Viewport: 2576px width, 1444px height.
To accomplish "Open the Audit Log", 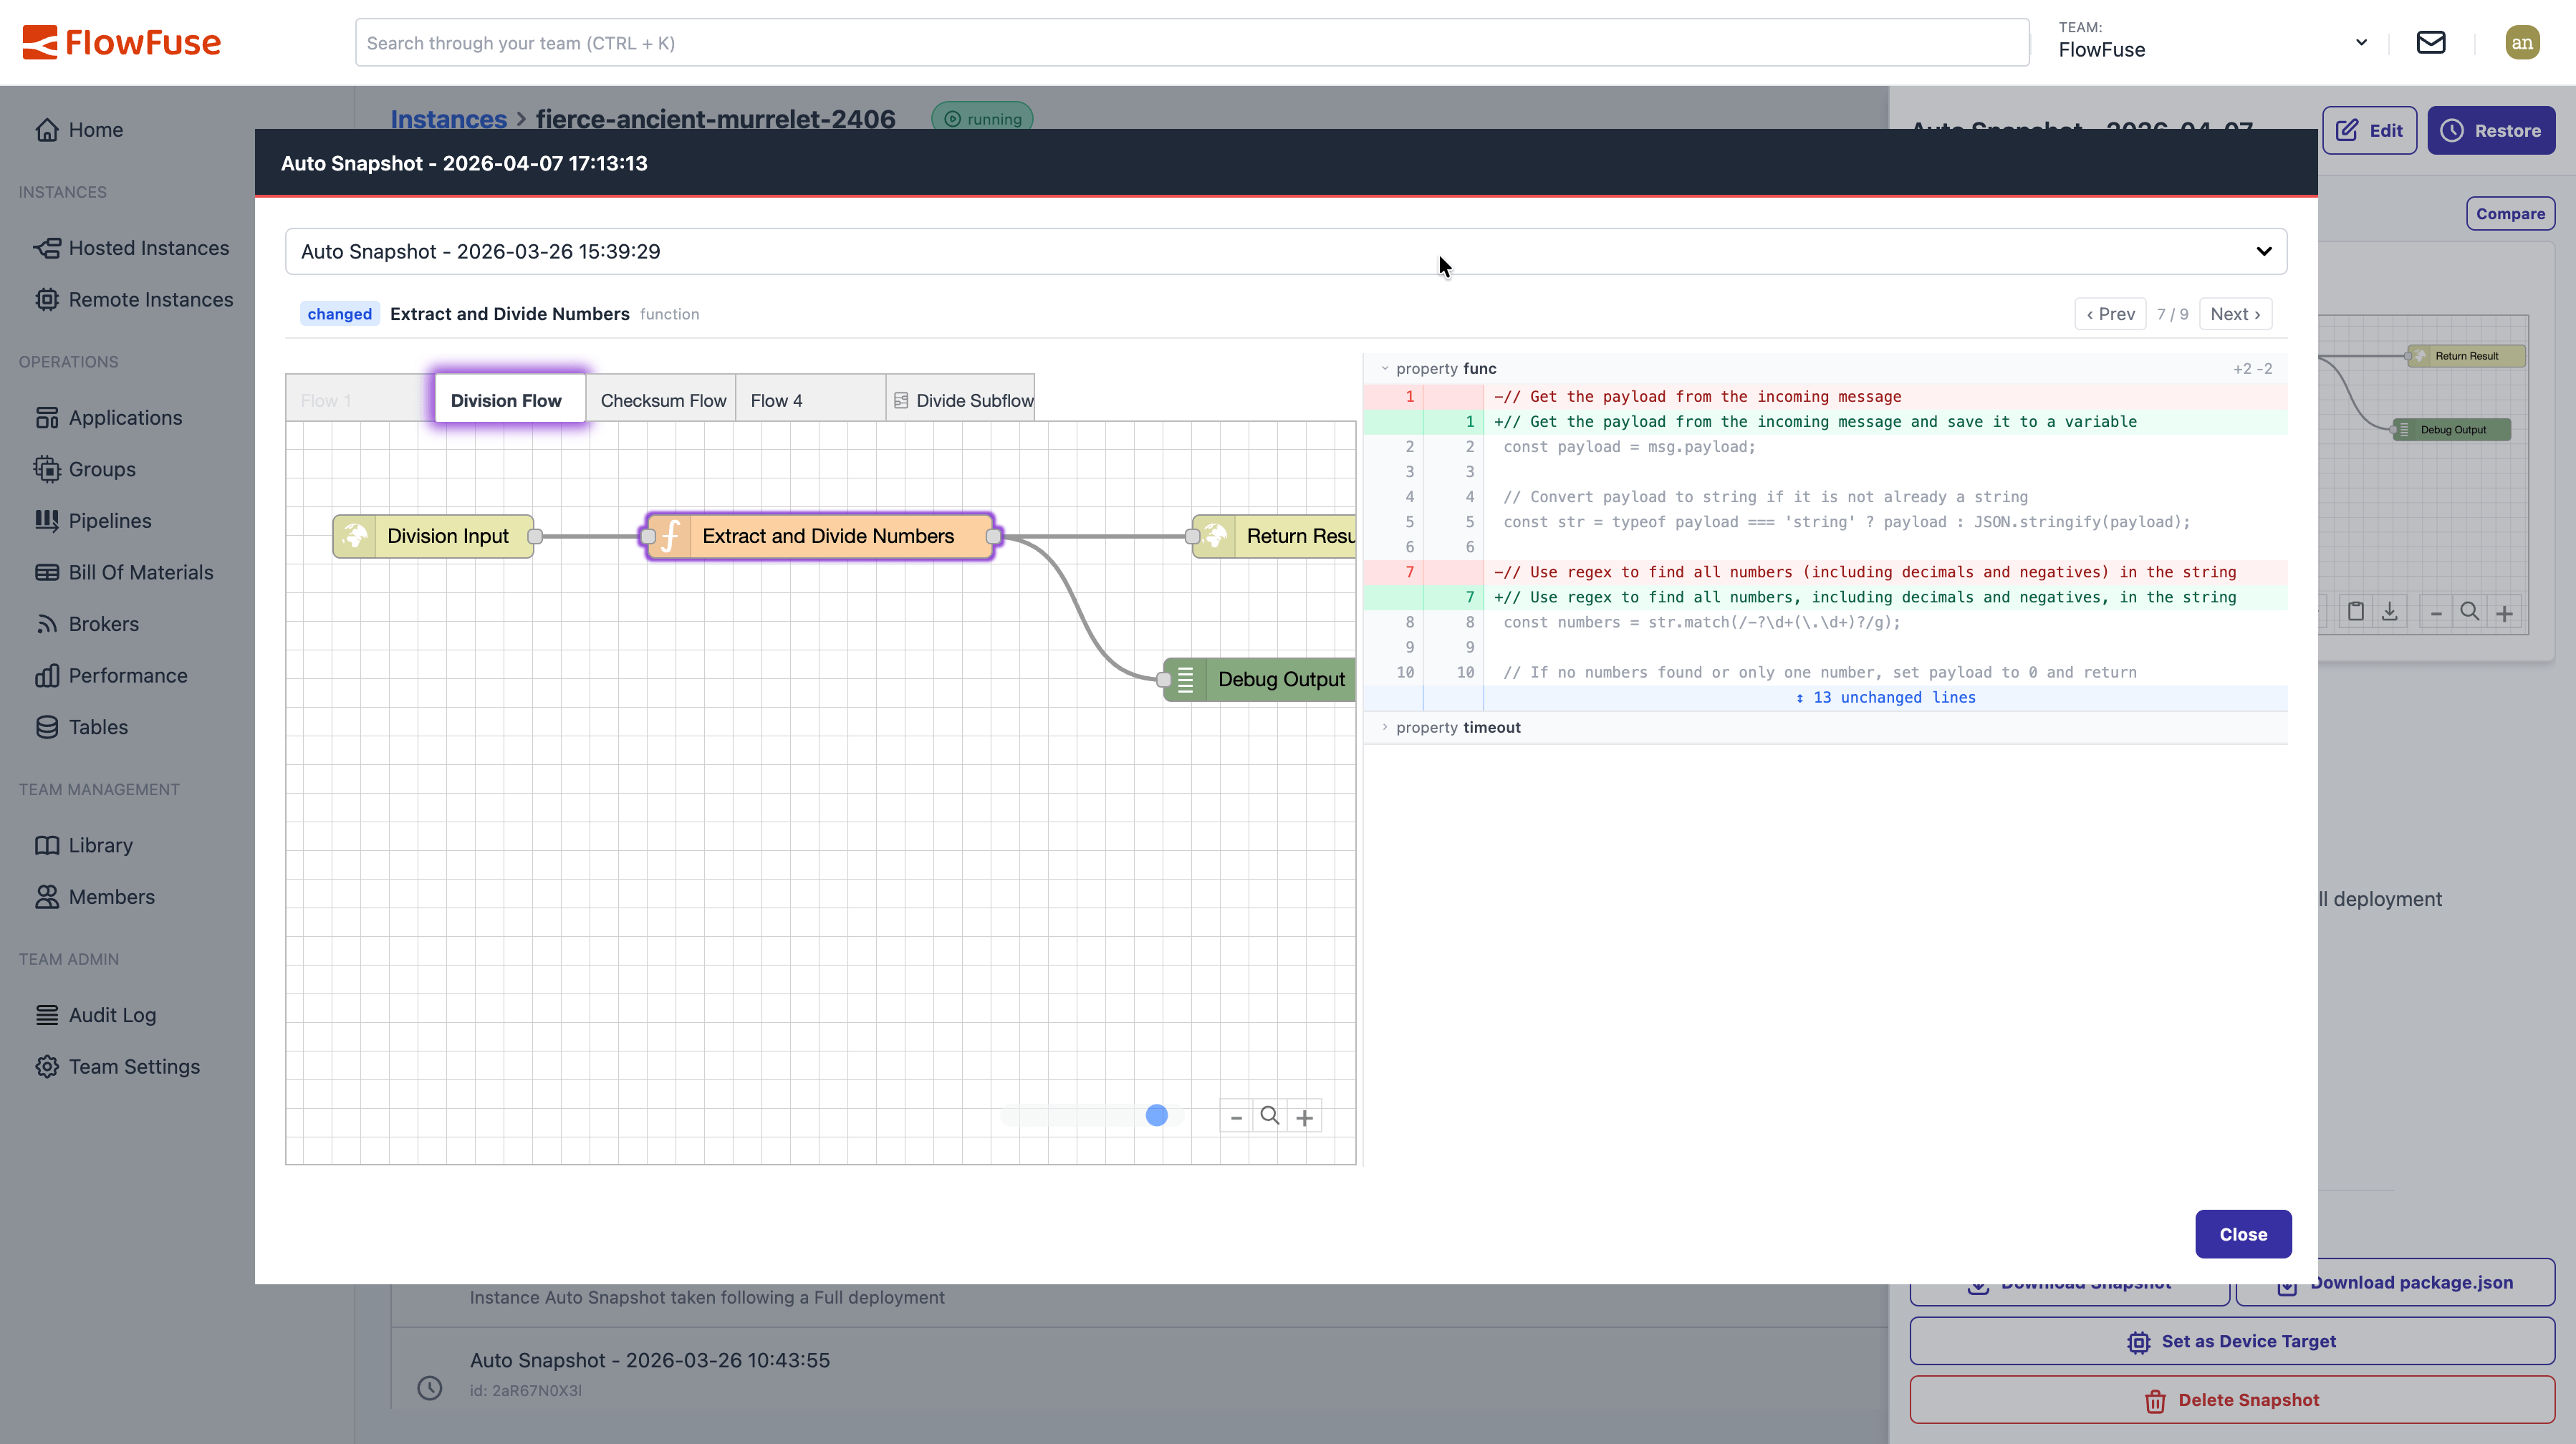I will pos(112,1014).
